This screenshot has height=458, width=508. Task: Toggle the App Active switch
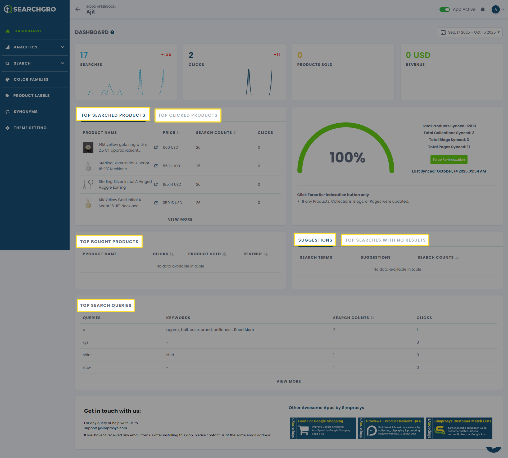click(x=444, y=10)
